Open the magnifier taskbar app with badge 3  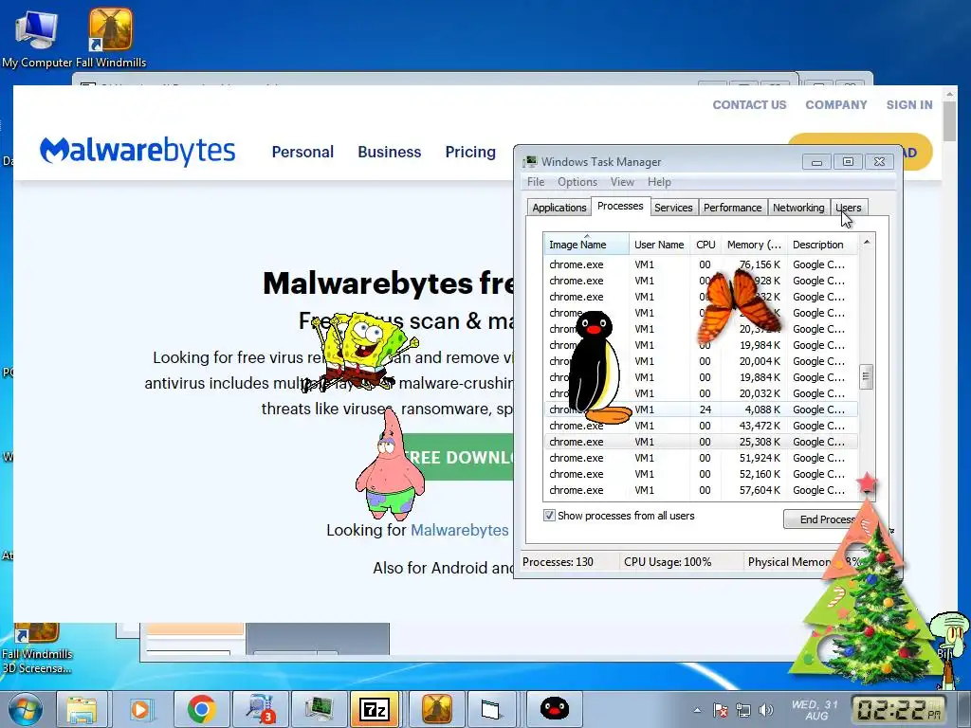pyautogui.click(x=260, y=709)
